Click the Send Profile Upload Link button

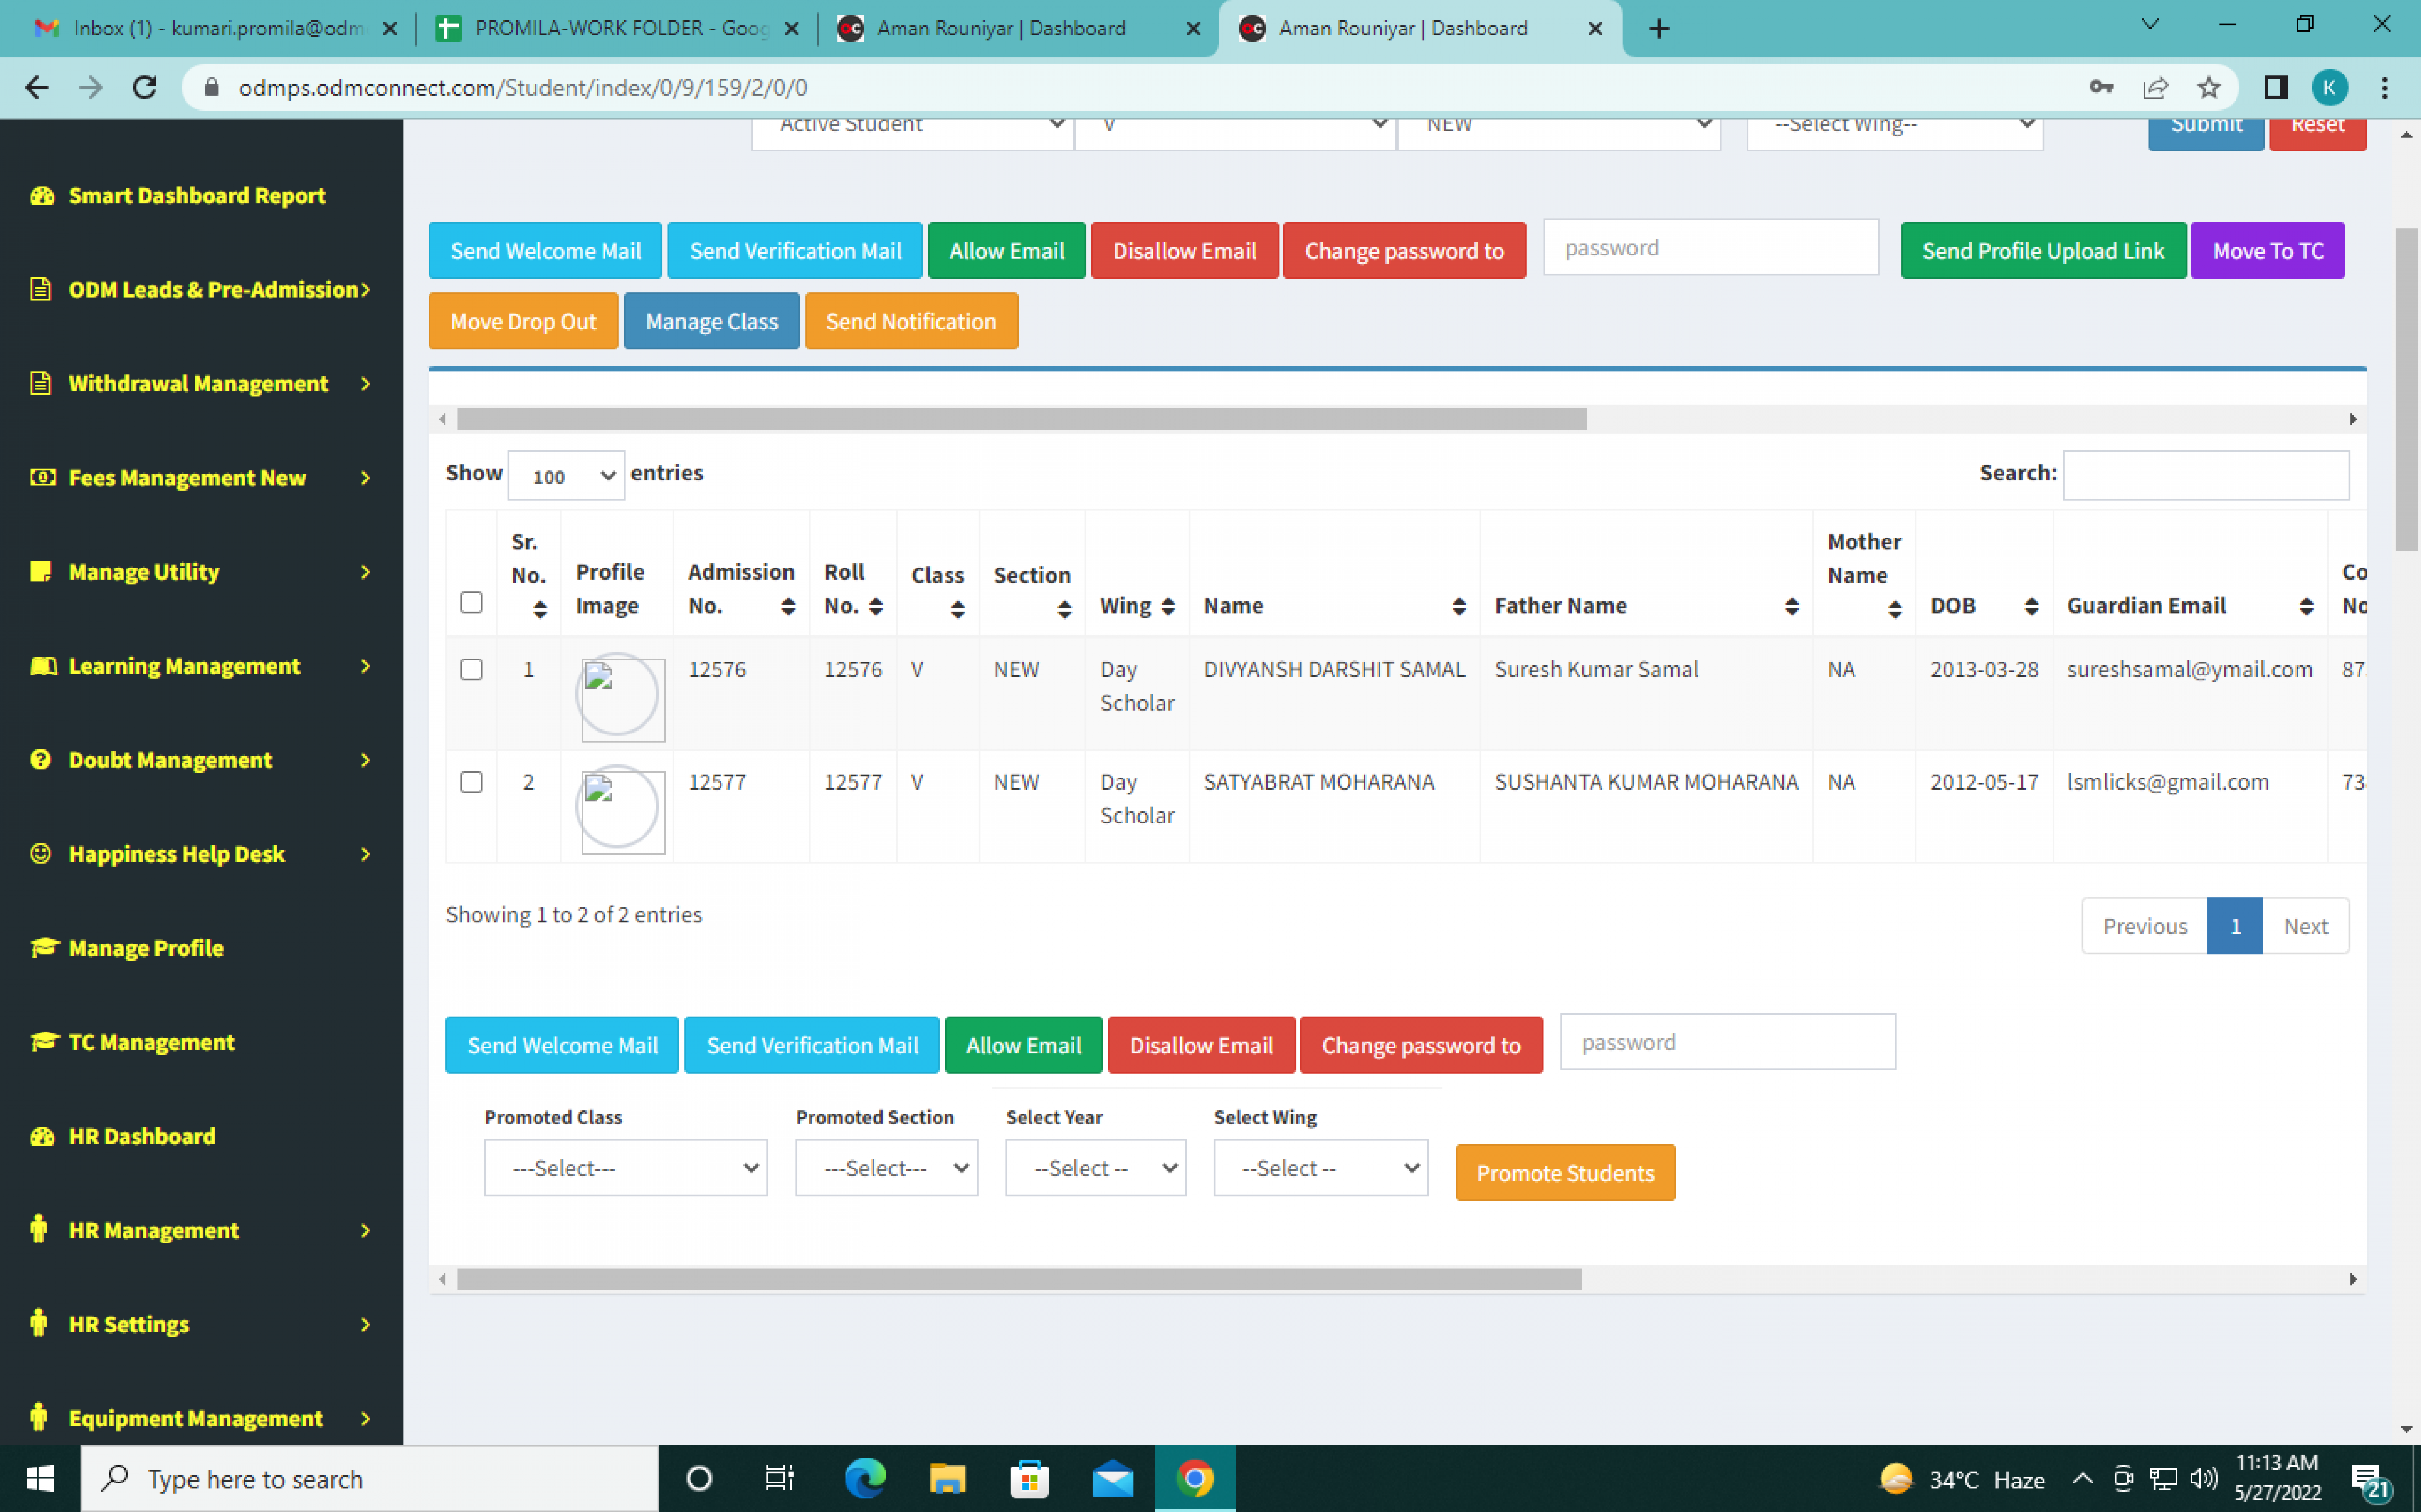coord(2043,251)
